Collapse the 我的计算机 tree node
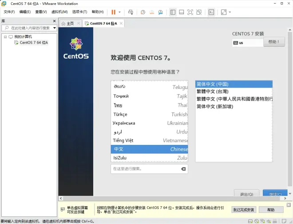 point(5,37)
